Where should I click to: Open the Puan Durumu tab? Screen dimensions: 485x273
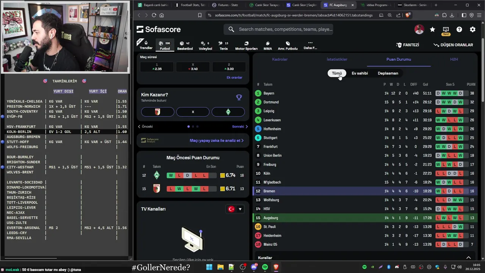point(399,60)
